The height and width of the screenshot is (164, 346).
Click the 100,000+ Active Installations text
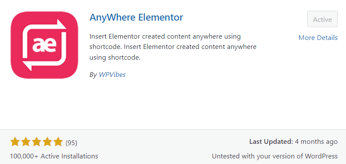[x=54, y=156]
